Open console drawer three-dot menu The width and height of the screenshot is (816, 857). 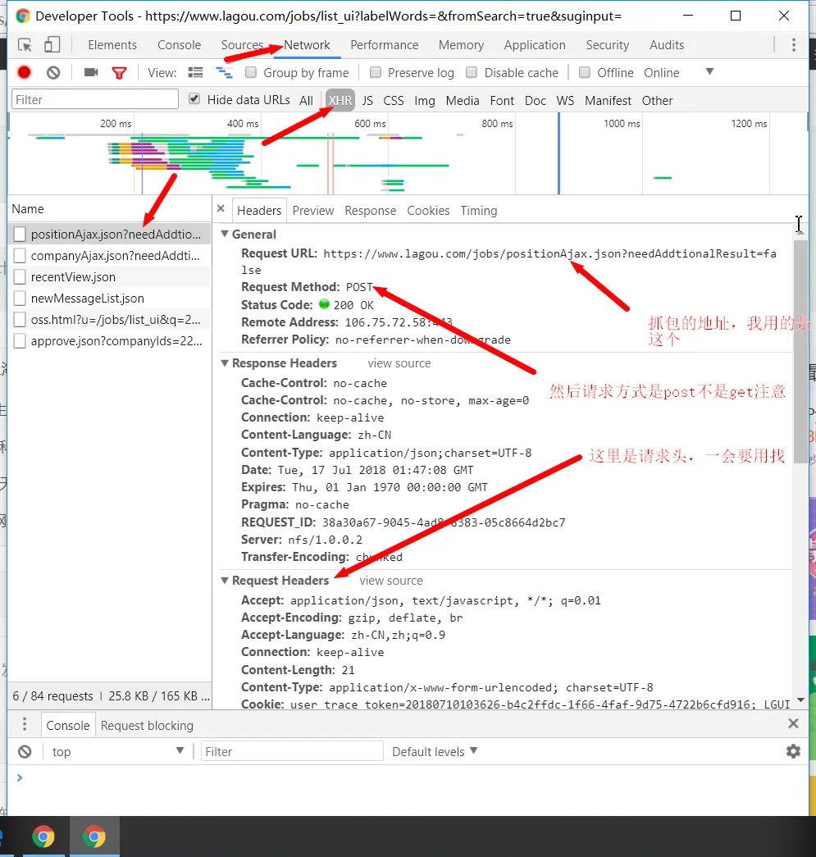tap(25, 725)
